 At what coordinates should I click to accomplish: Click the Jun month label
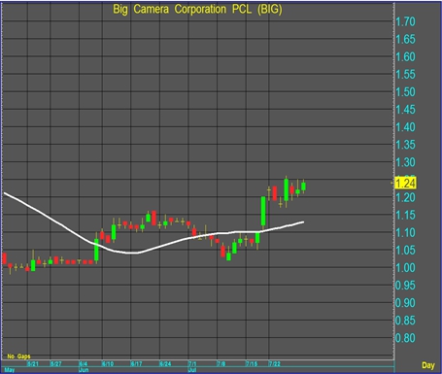click(x=84, y=370)
